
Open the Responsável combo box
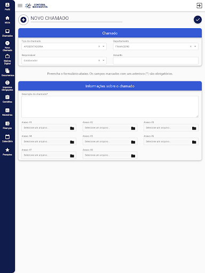(64, 60)
